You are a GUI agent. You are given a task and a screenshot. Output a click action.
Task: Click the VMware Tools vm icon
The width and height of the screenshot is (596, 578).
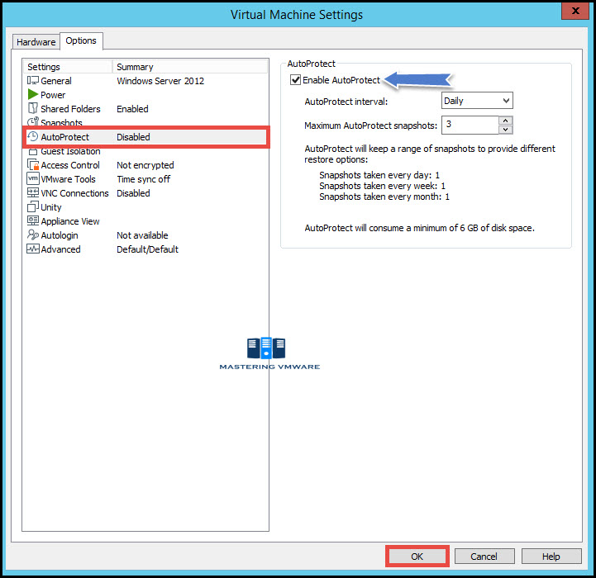pos(33,178)
